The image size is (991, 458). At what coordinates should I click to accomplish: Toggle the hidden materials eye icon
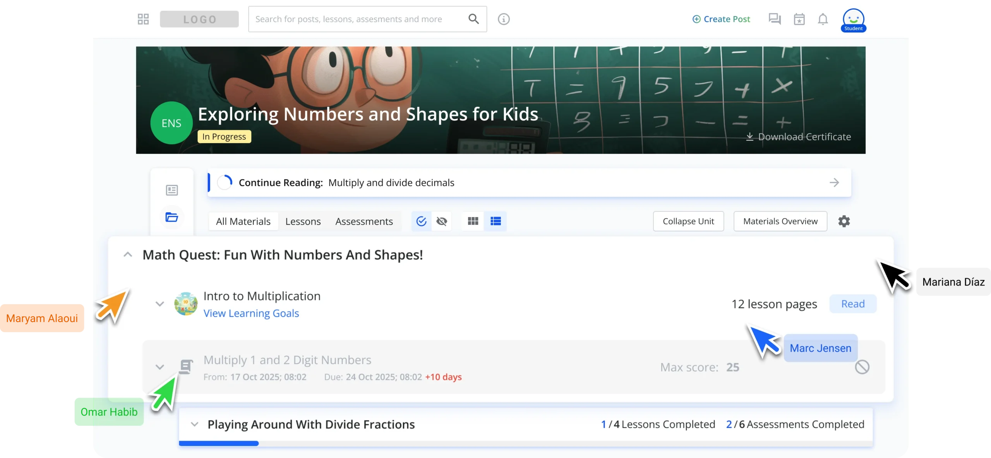coord(442,221)
